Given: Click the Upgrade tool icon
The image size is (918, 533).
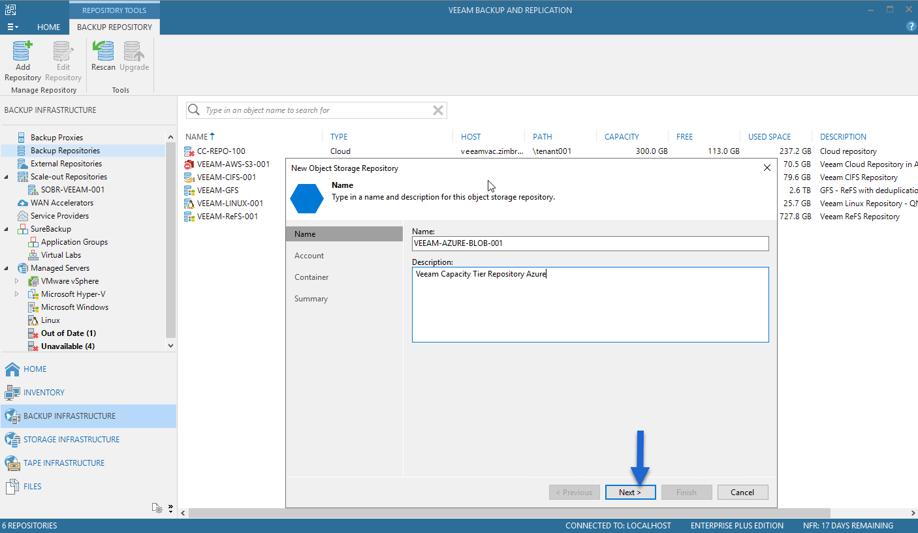Looking at the screenshot, I should [x=135, y=52].
